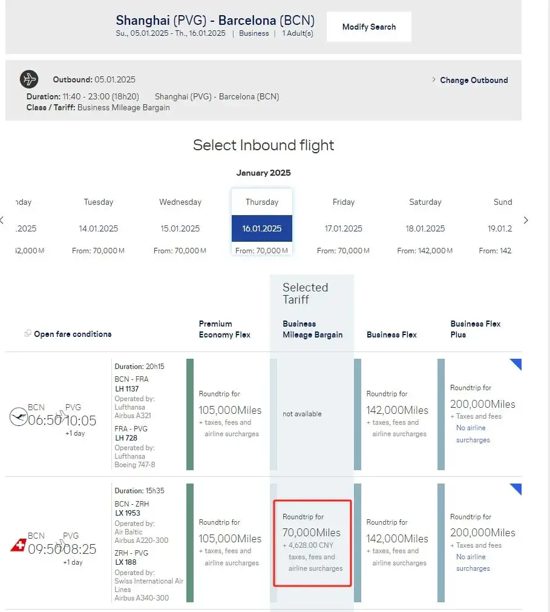
Task: Click the Swiss airline logo
Action: (x=18, y=545)
